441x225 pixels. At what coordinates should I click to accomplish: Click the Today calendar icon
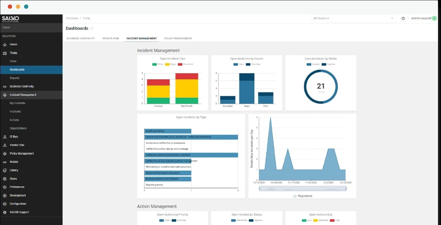tap(5, 53)
